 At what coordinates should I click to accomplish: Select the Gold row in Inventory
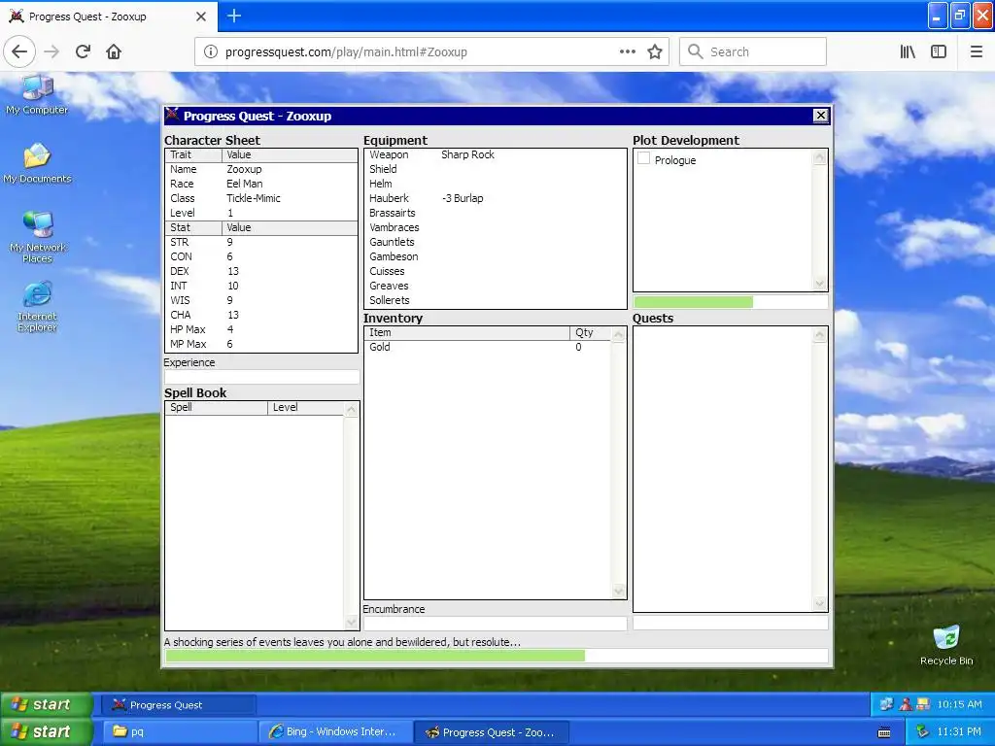(x=488, y=347)
